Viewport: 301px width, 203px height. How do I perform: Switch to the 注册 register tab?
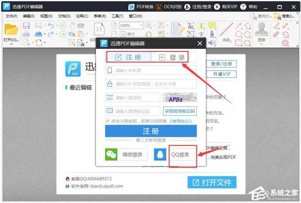click(129, 57)
